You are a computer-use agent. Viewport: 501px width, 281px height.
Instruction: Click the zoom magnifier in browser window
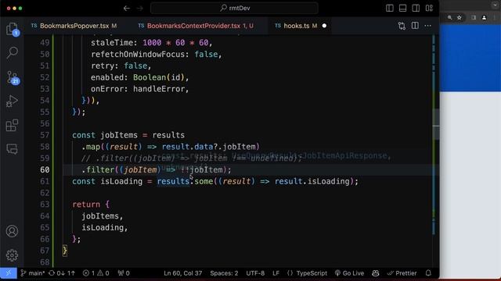coord(449,18)
